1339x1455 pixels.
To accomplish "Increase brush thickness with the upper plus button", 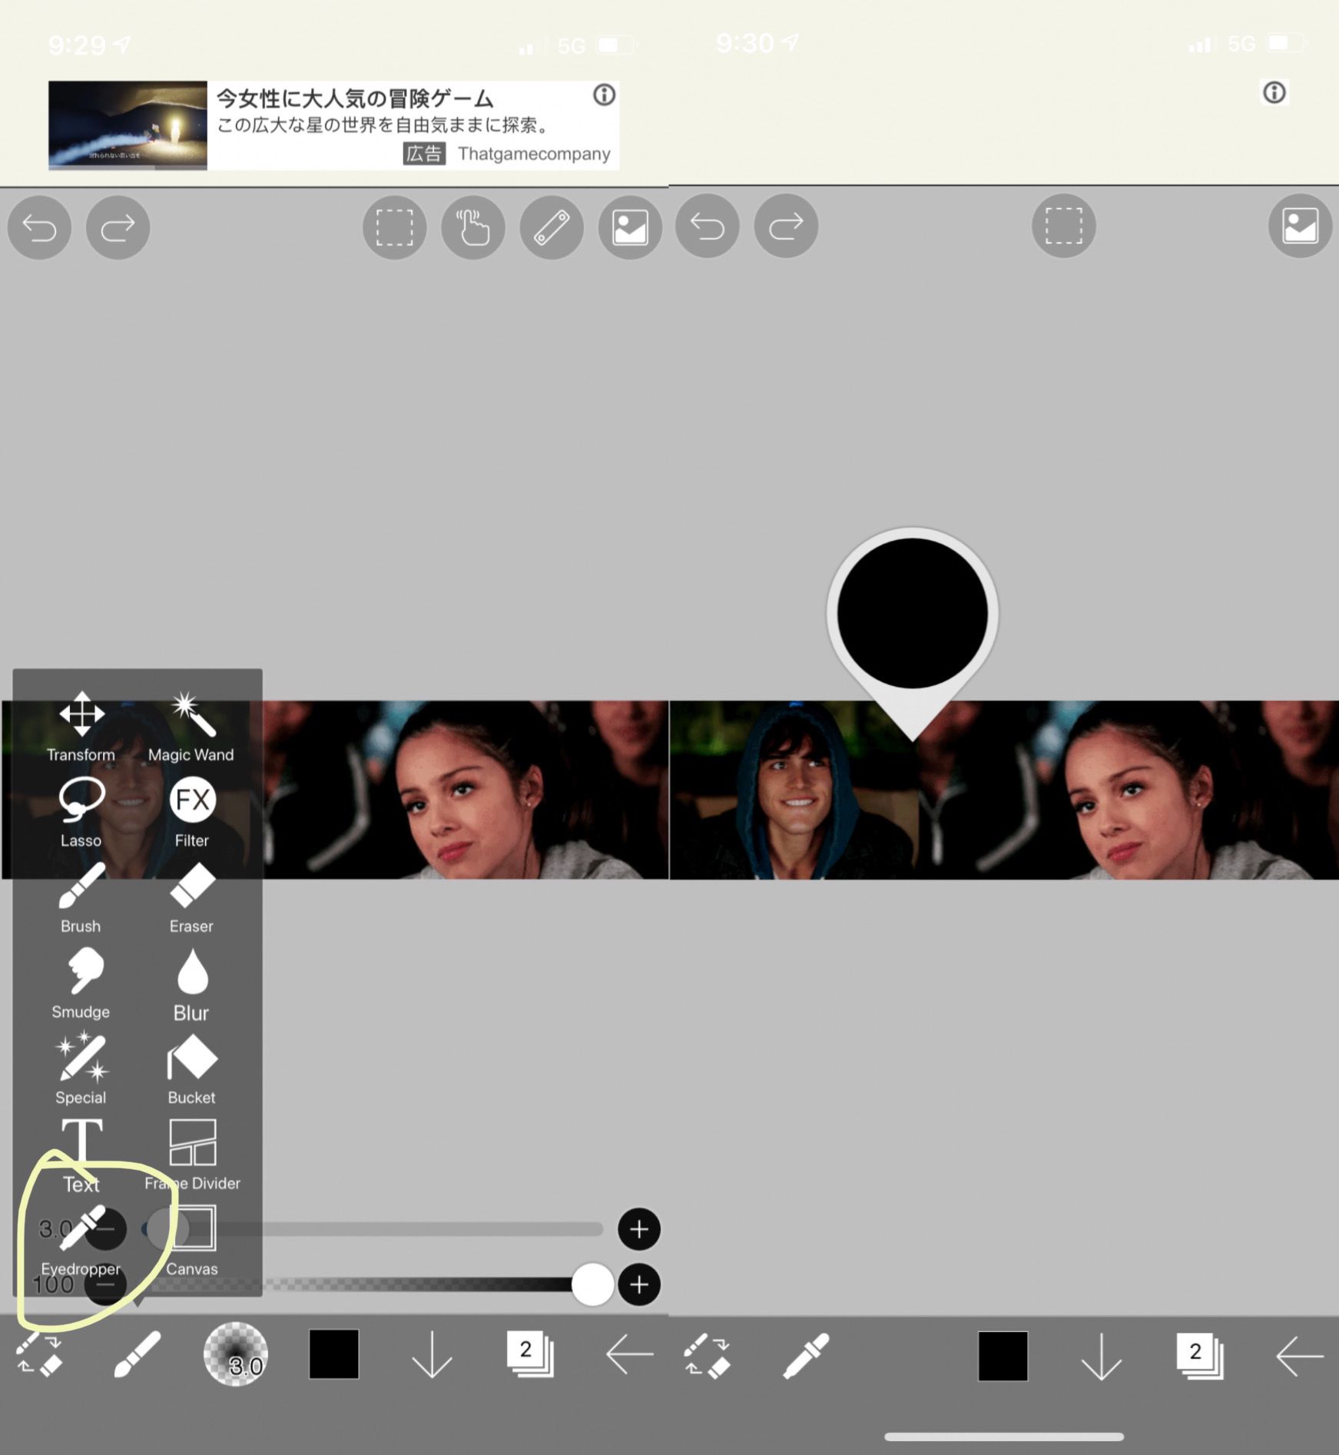I will 639,1229.
